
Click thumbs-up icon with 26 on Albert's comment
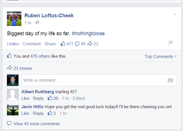tap(50, 98)
